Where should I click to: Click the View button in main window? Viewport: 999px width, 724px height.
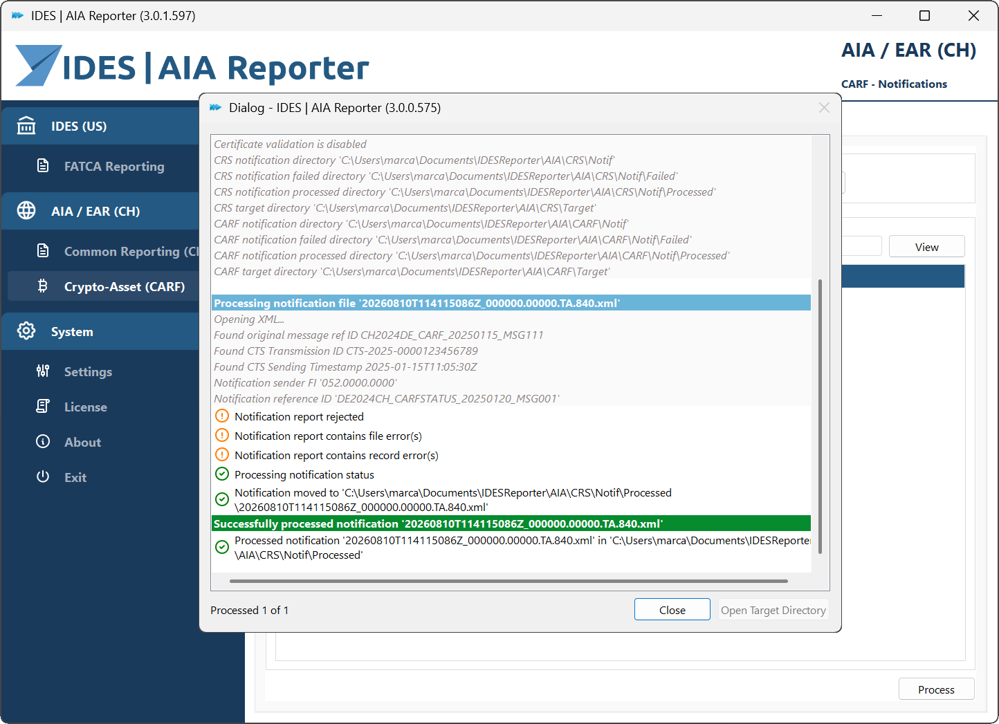[927, 247]
